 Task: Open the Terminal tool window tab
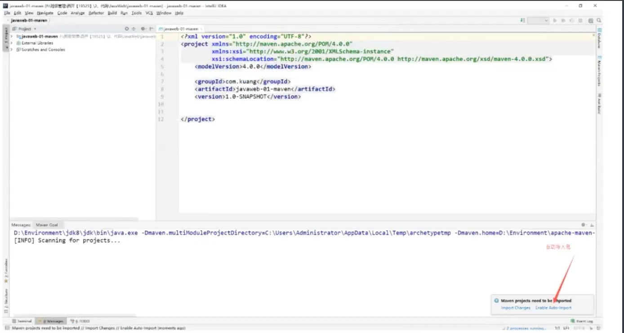click(x=22, y=321)
